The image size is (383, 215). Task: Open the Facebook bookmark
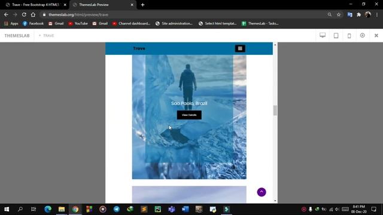[x=34, y=23]
